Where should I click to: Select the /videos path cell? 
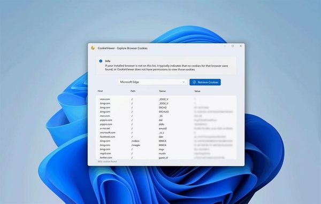pyautogui.click(x=135, y=141)
